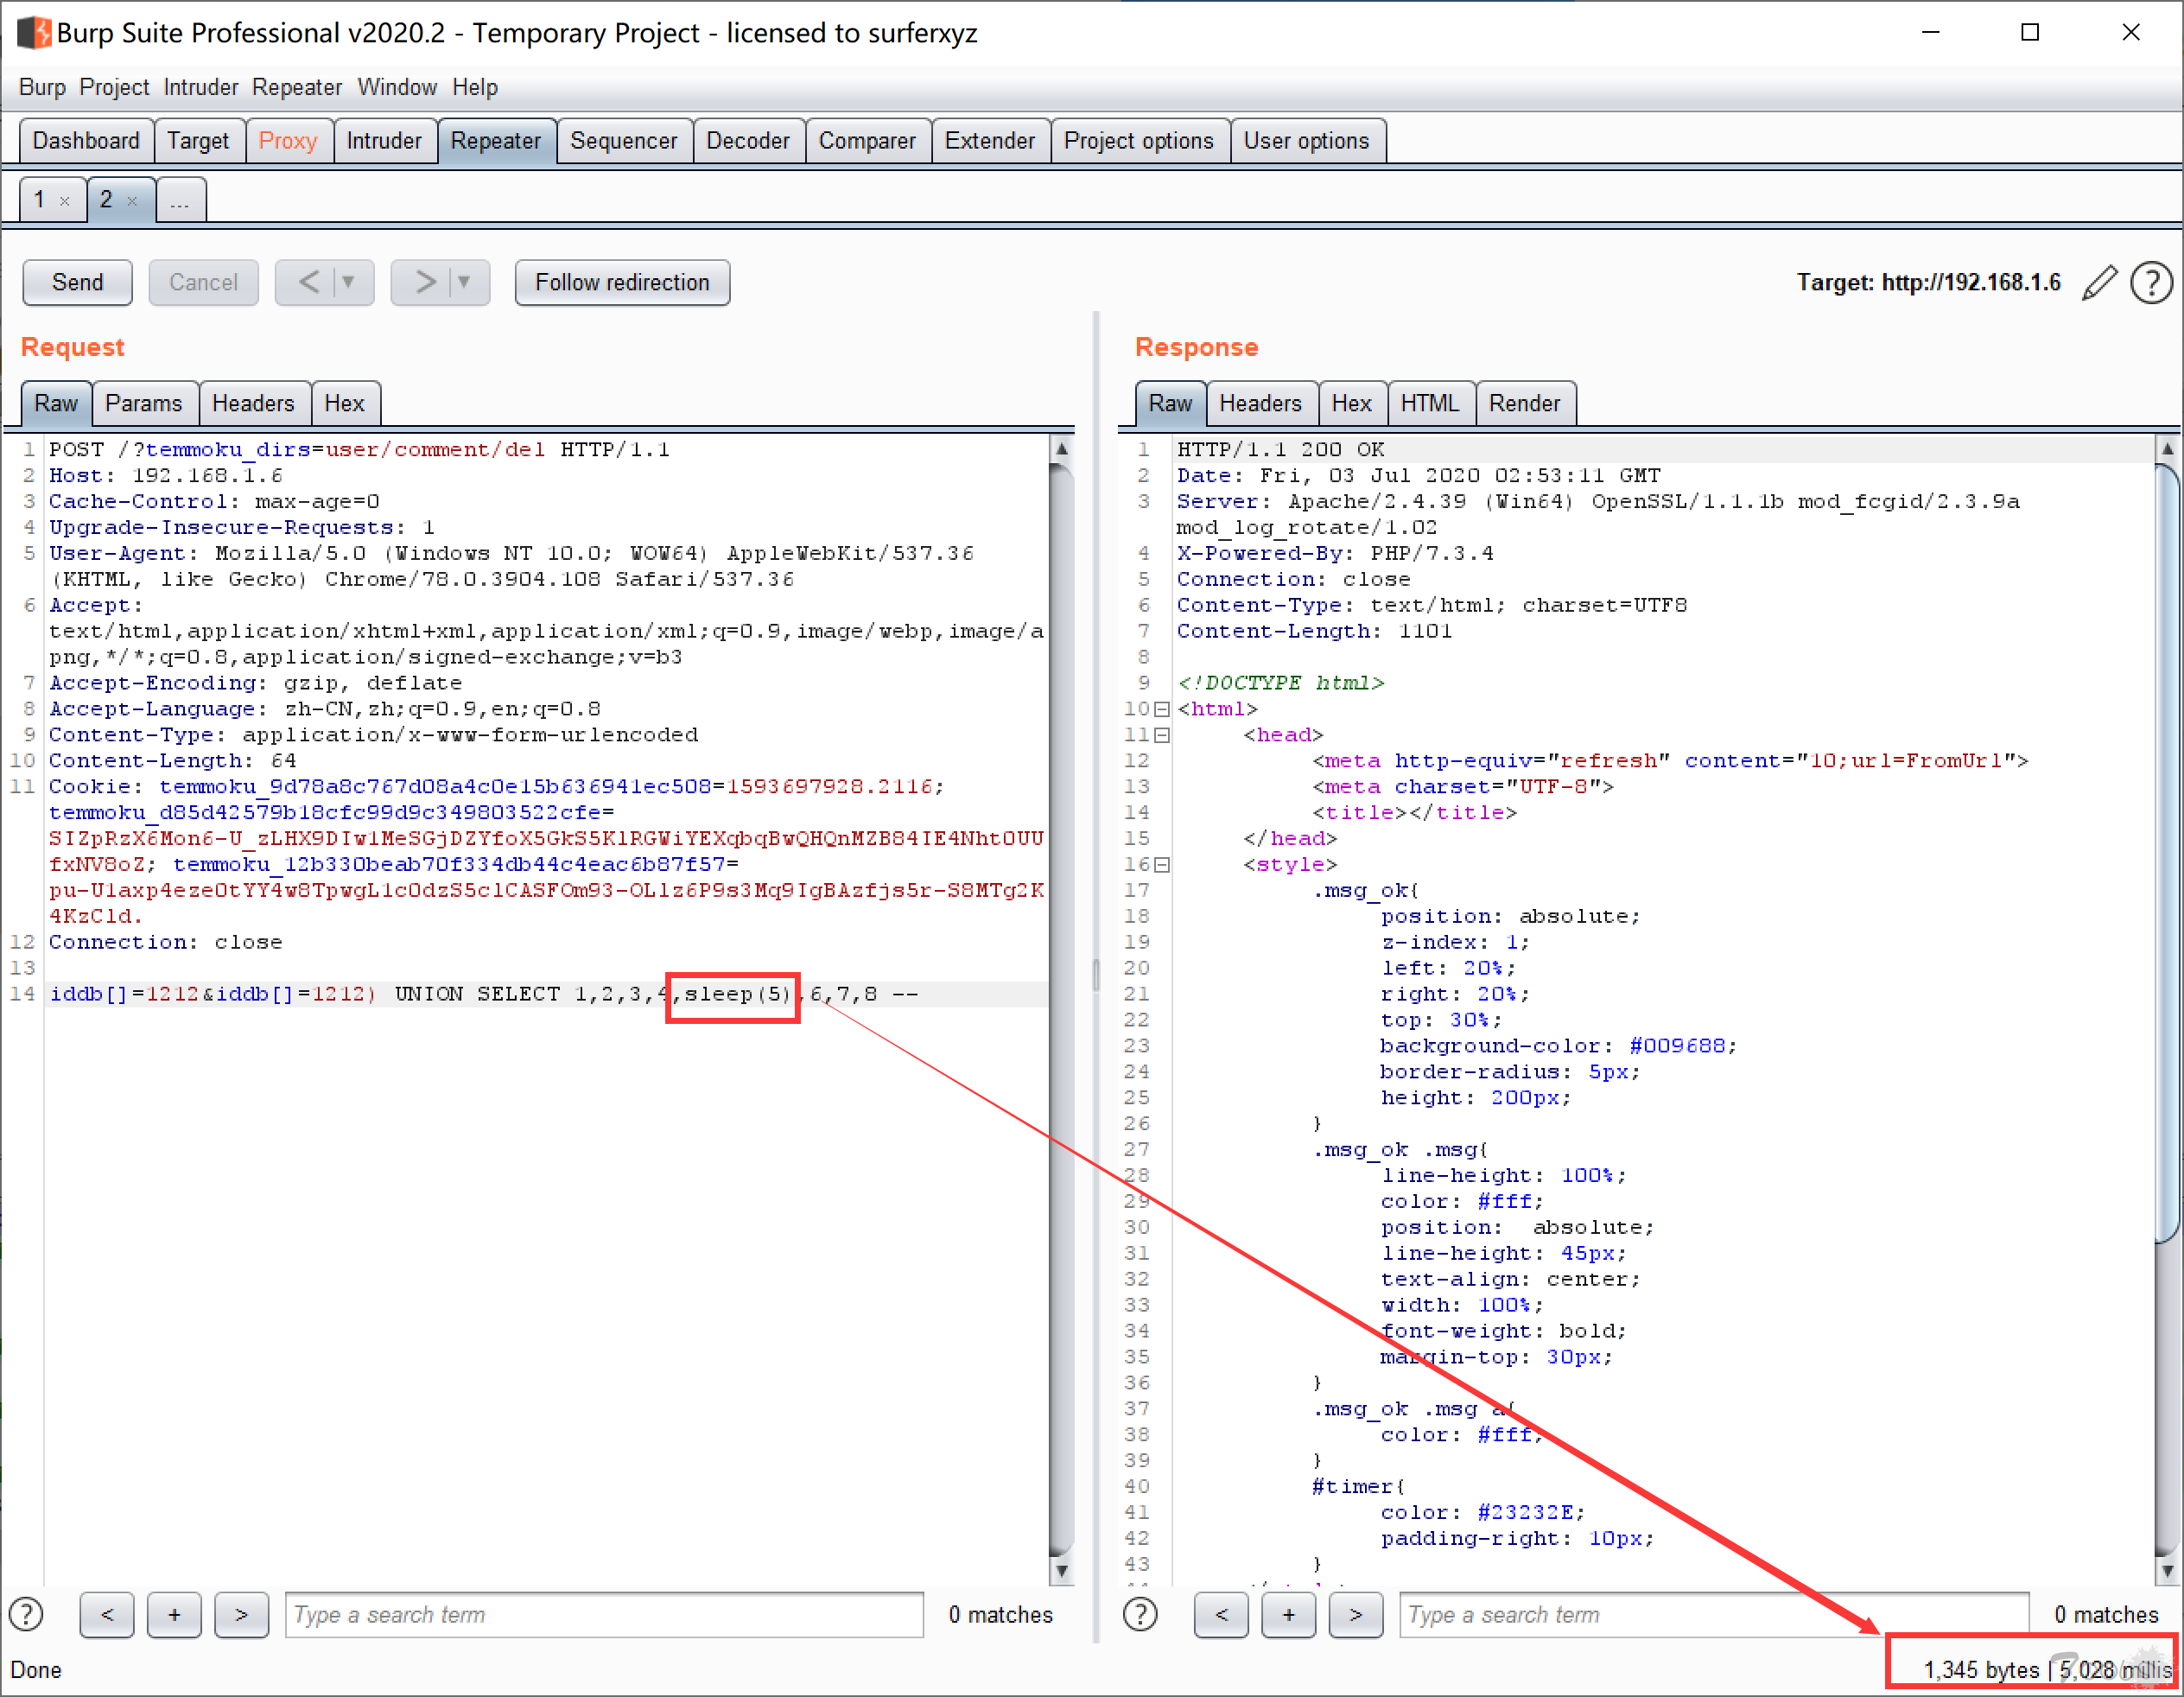Click response pane scroll down arrow
Screen dimensions: 2184x1697
tap(2167, 1572)
